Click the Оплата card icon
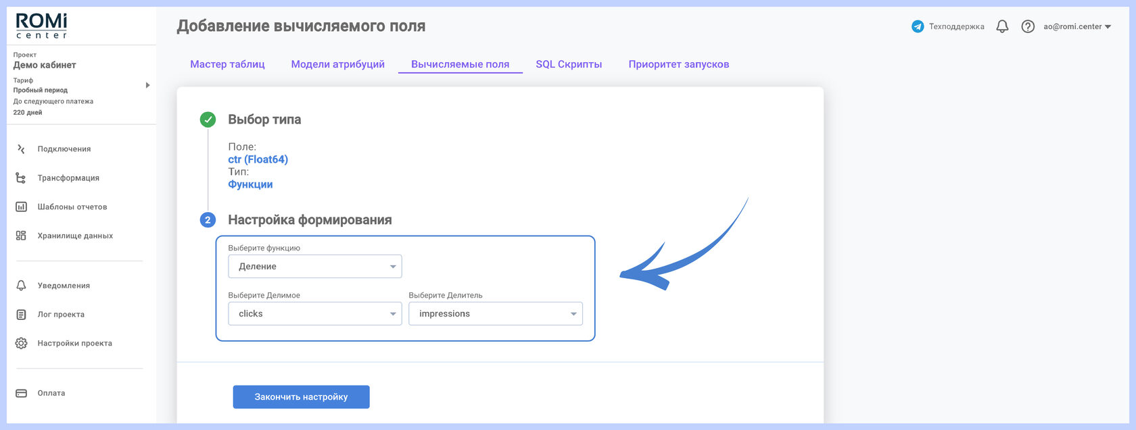Image resolution: width=1136 pixels, height=430 pixels. 21,393
